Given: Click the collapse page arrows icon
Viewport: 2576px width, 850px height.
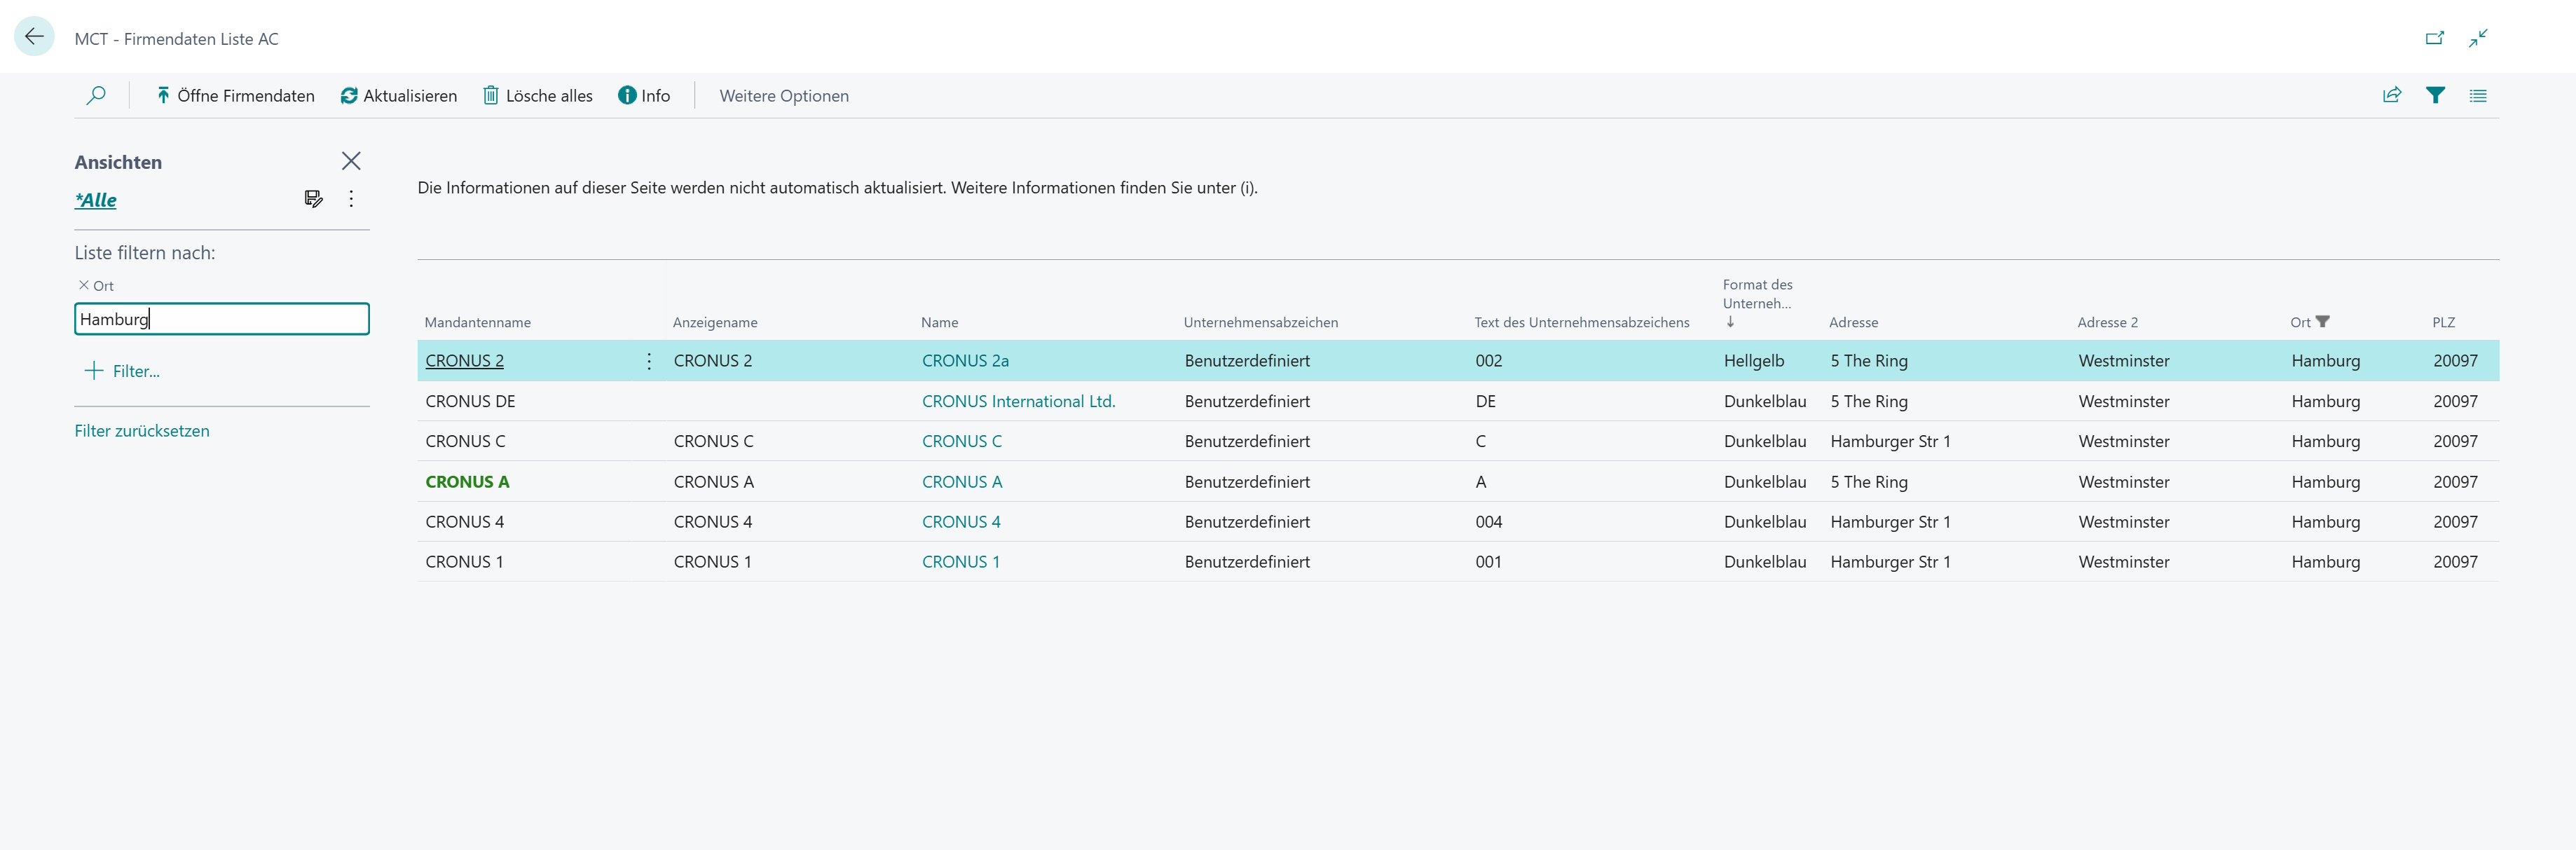Looking at the screenshot, I should 2478,38.
